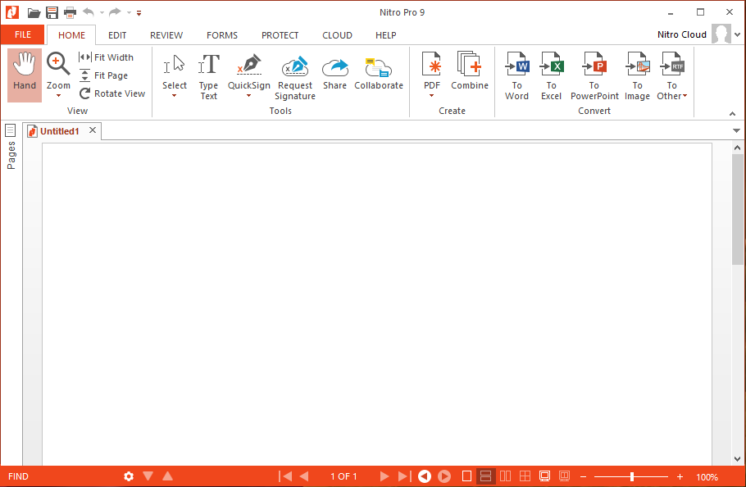This screenshot has width=746, height=487.
Task: Switch to the HELP tab
Action: (x=385, y=35)
